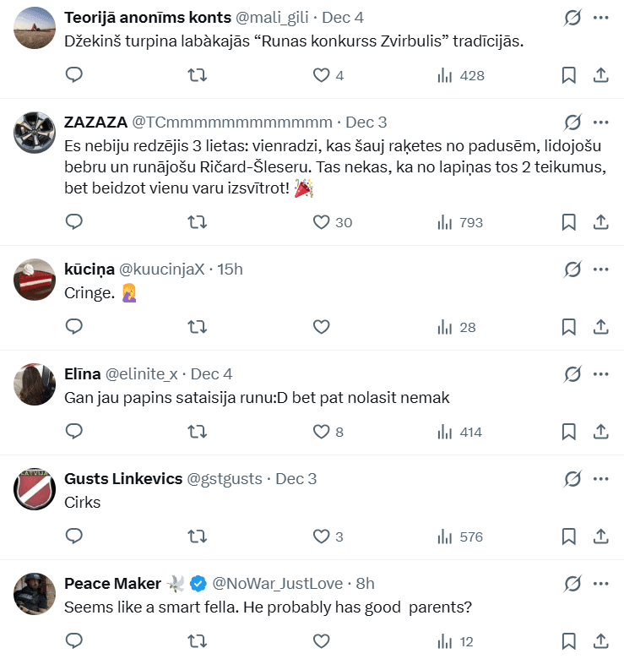
Task: Repost Gusts Linkevics 'Cirks' tweet
Action: [197, 536]
